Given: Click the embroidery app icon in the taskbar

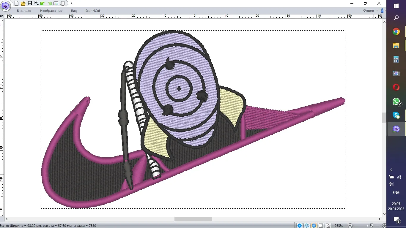Looking at the screenshot, I should tap(396, 129).
